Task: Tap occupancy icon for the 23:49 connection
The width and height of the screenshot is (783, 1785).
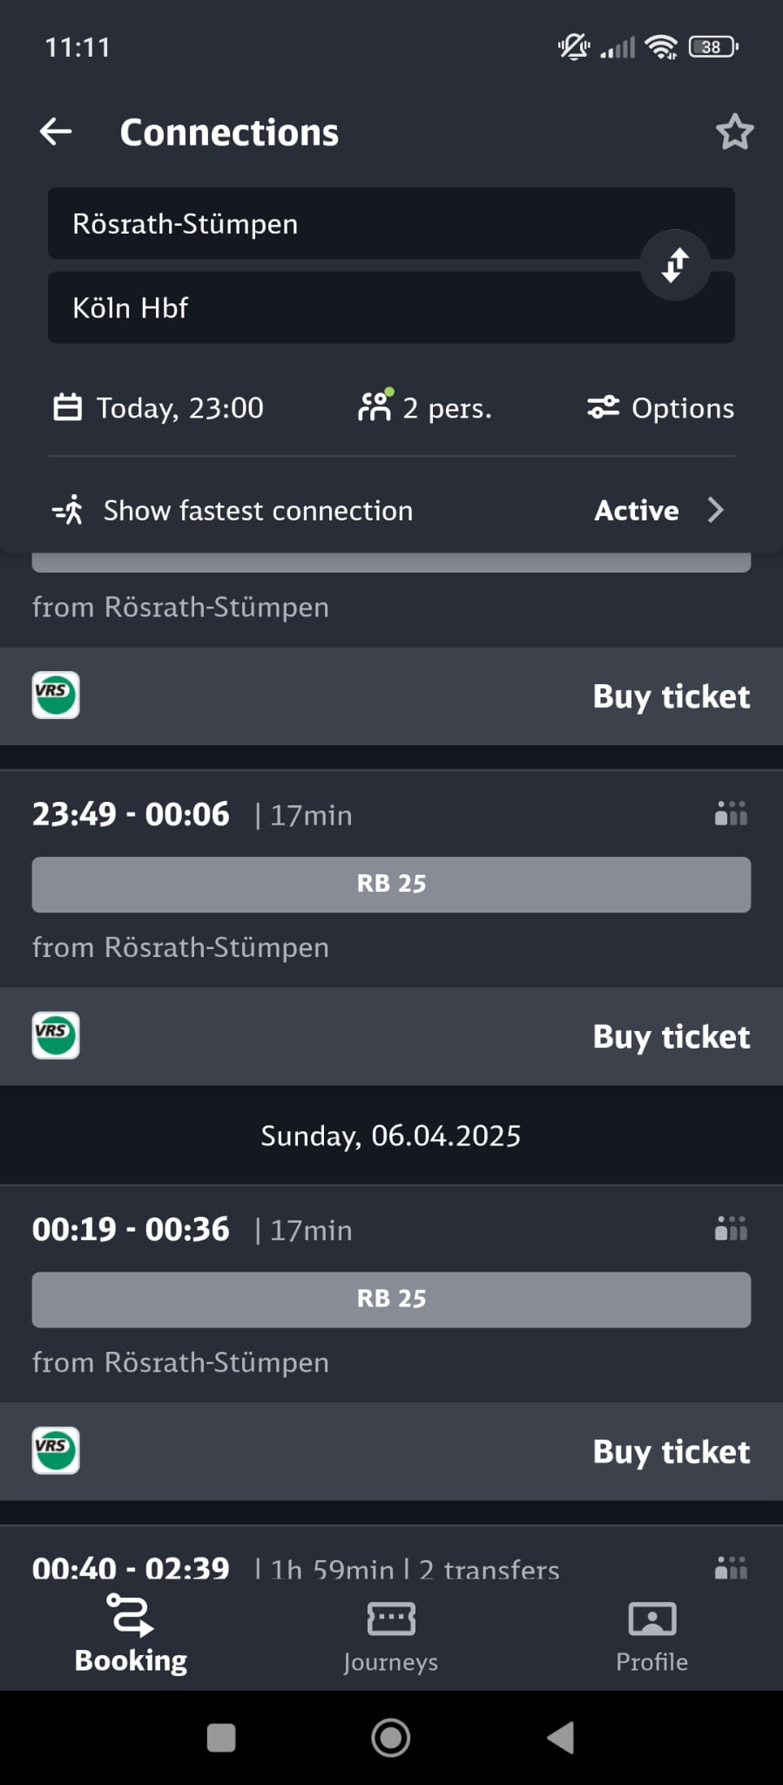Action: tap(731, 814)
